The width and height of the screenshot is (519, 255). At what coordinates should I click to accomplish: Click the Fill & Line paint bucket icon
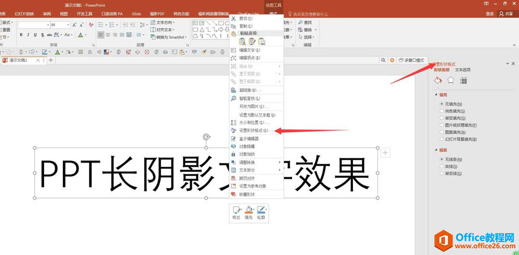pos(438,80)
